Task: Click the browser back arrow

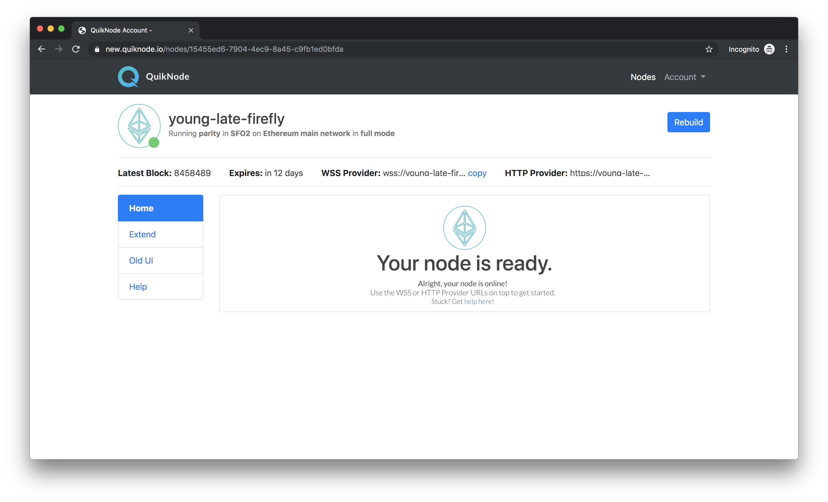Action: (x=42, y=49)
